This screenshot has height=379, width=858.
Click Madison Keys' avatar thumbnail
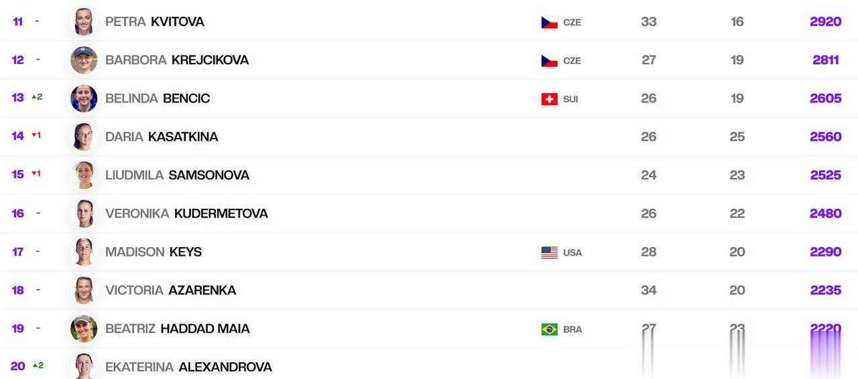point(84,252)
